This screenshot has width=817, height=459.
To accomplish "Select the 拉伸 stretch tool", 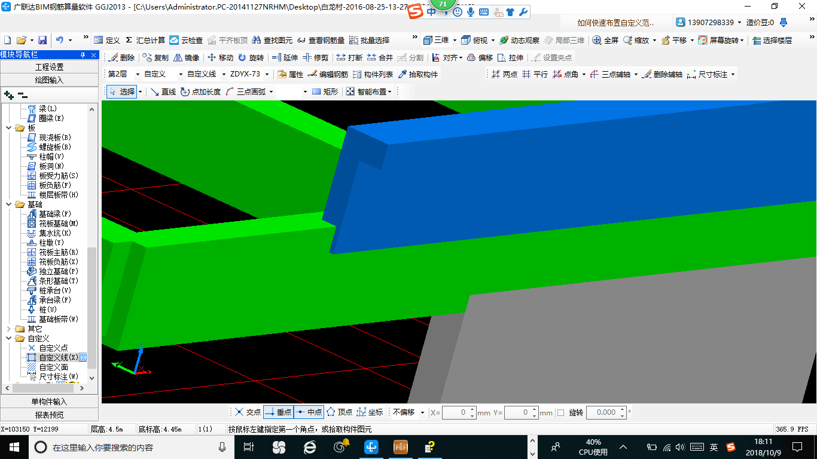I will (510, 57).
